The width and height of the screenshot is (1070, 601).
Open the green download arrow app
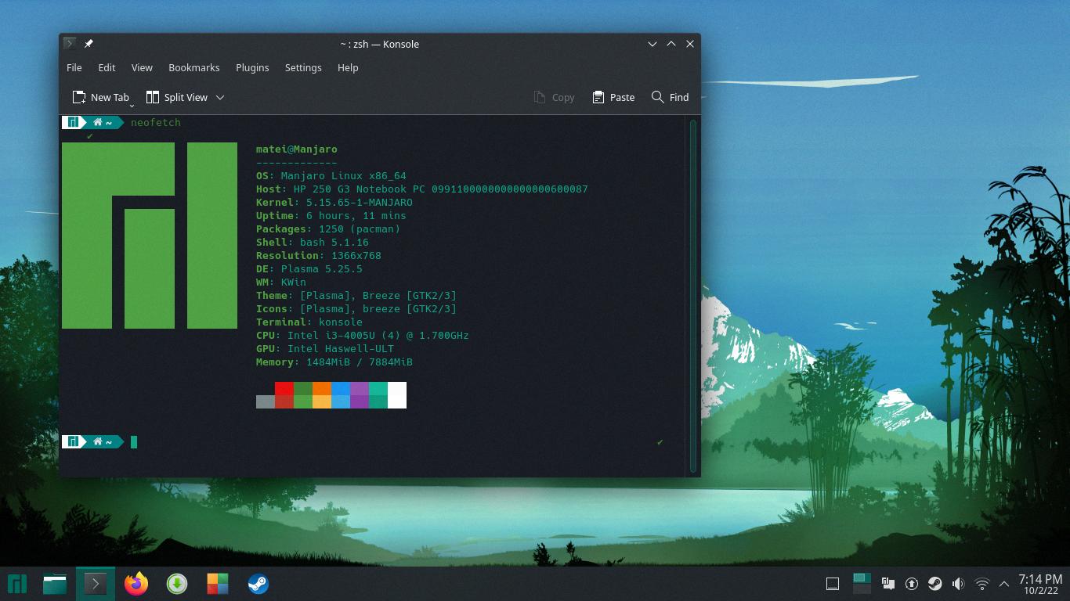(x=177, y=584)
